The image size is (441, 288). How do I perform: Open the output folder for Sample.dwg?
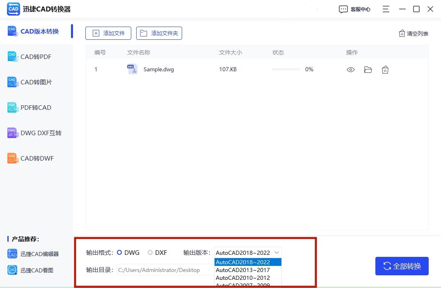pos(368,70)
